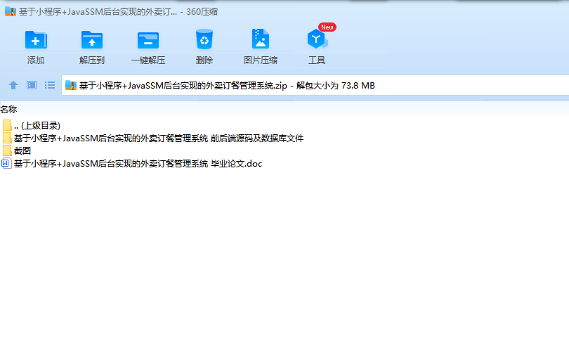Switch to the list view icon
This screenshot has width=569, height=341.
pyautogui.click(x=50, y=85)
